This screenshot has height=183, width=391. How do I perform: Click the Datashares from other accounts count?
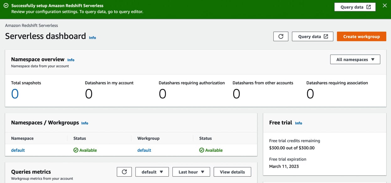click(x=236, y=94)
